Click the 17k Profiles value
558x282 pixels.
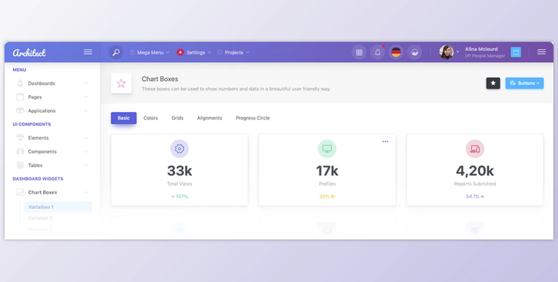[327, 171]
